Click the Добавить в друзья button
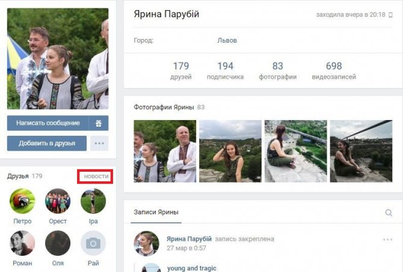 (x=47, y=143)
